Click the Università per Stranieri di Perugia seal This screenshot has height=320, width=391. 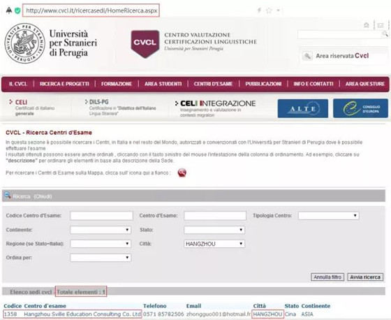click(25, 43)
